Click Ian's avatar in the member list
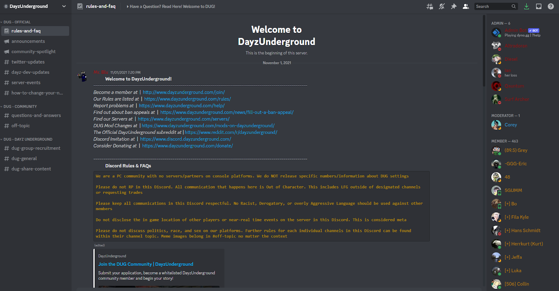Viewport: 559px width, 291px height. (x=496, y=72)
